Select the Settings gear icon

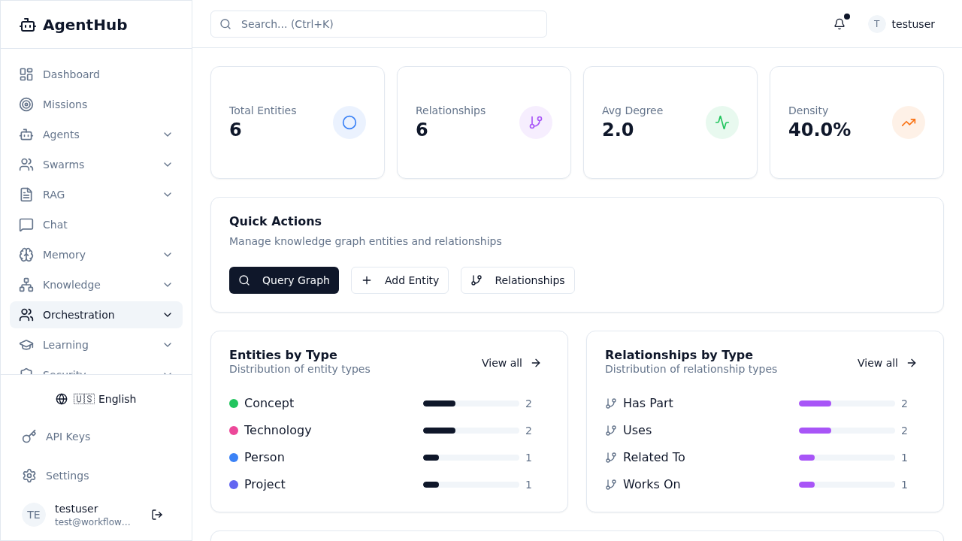[29, 476]
